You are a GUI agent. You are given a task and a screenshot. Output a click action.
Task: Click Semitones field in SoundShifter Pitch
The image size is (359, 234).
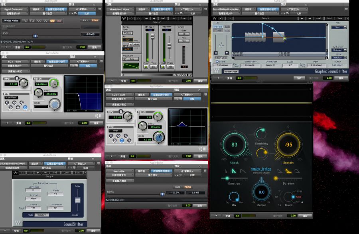pos(33,190)
